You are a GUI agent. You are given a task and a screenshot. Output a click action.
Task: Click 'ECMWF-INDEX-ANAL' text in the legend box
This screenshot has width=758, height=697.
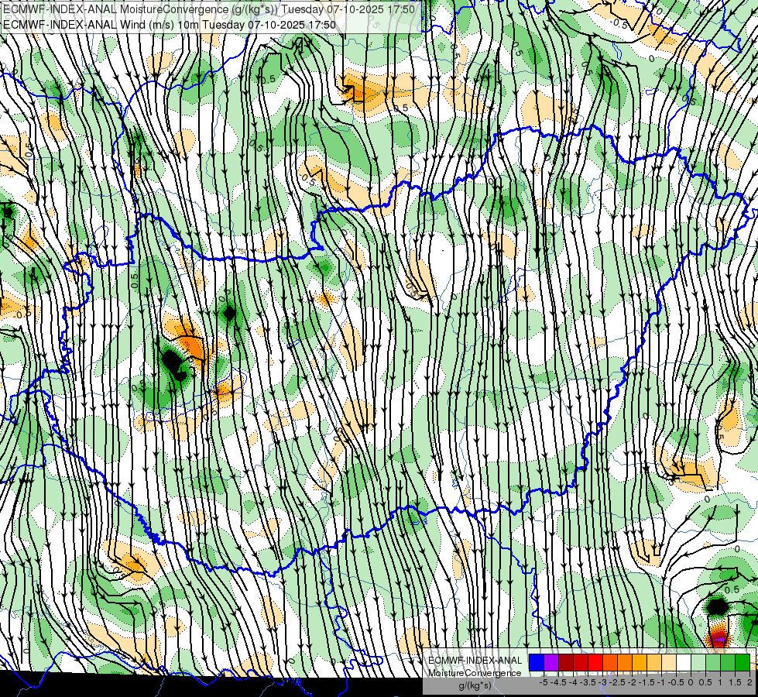click(475, 661)
